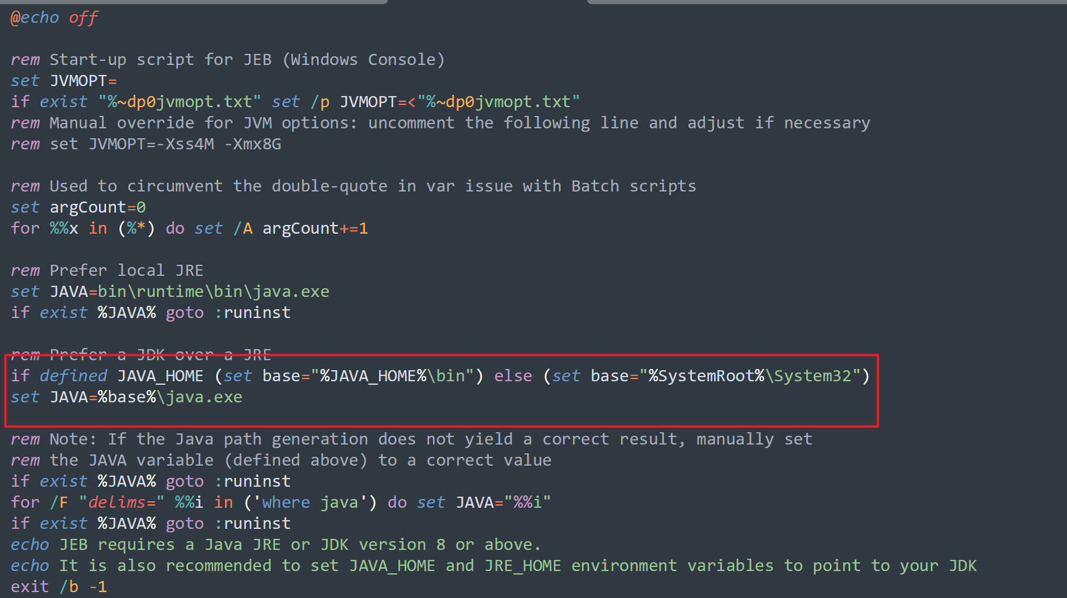1067x598 pixels.
Task: Click 'rem set JVMOPT=-Xss4M -Xmx8G' line
Action: [146, 144]
